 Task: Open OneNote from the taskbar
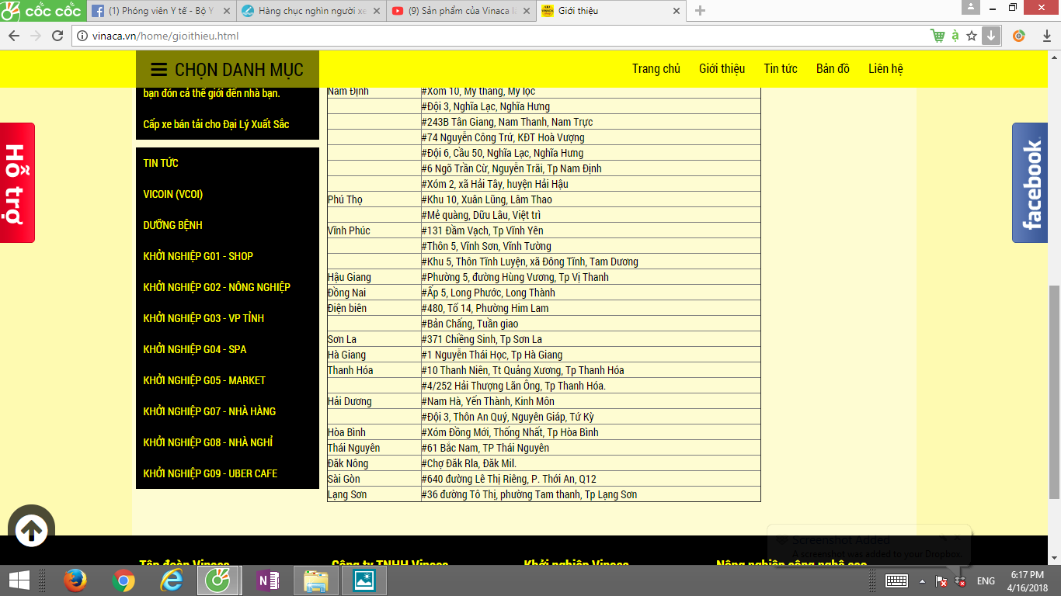267,580
